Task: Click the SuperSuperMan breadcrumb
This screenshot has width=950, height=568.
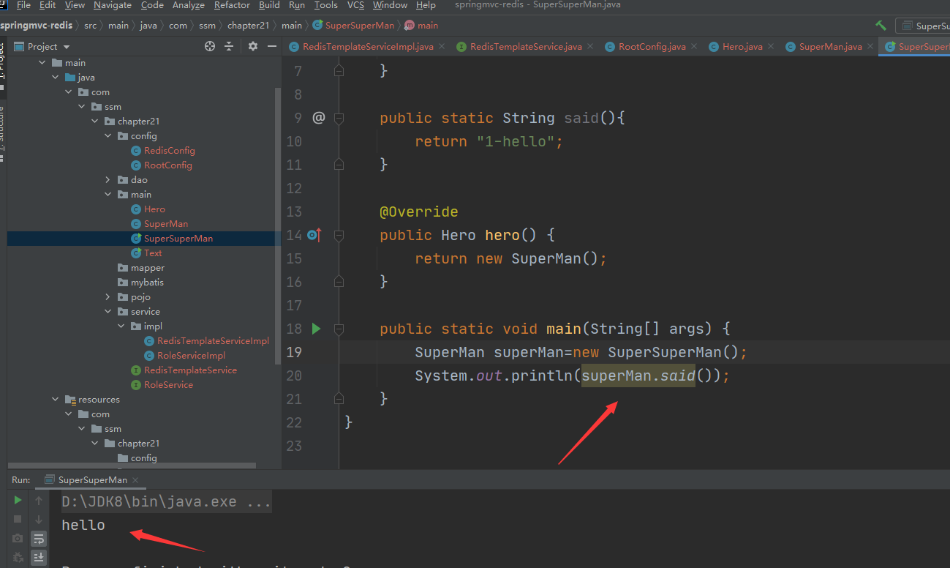Action: pyautogui.click(x=353, y=26)
